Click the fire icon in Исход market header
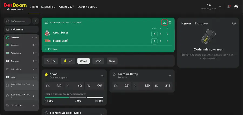This screenshot has width=243, height=115. coord(46,74)
